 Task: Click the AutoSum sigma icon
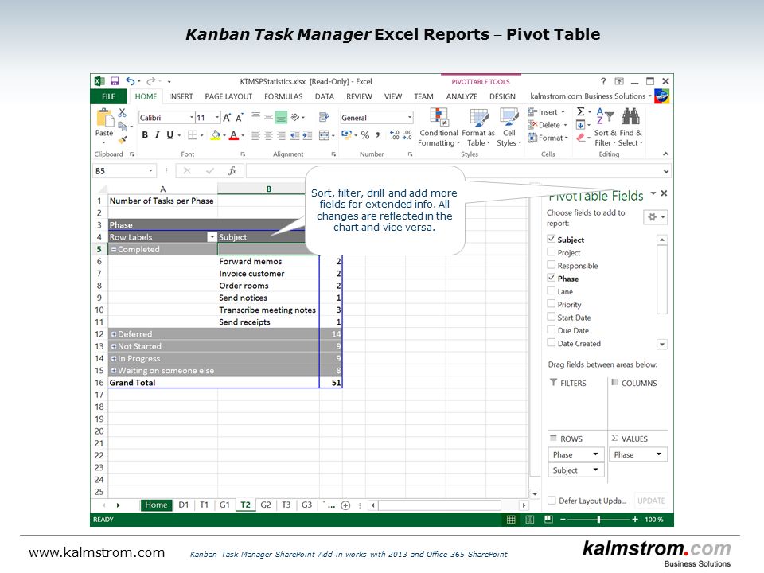tap(580, 112)
